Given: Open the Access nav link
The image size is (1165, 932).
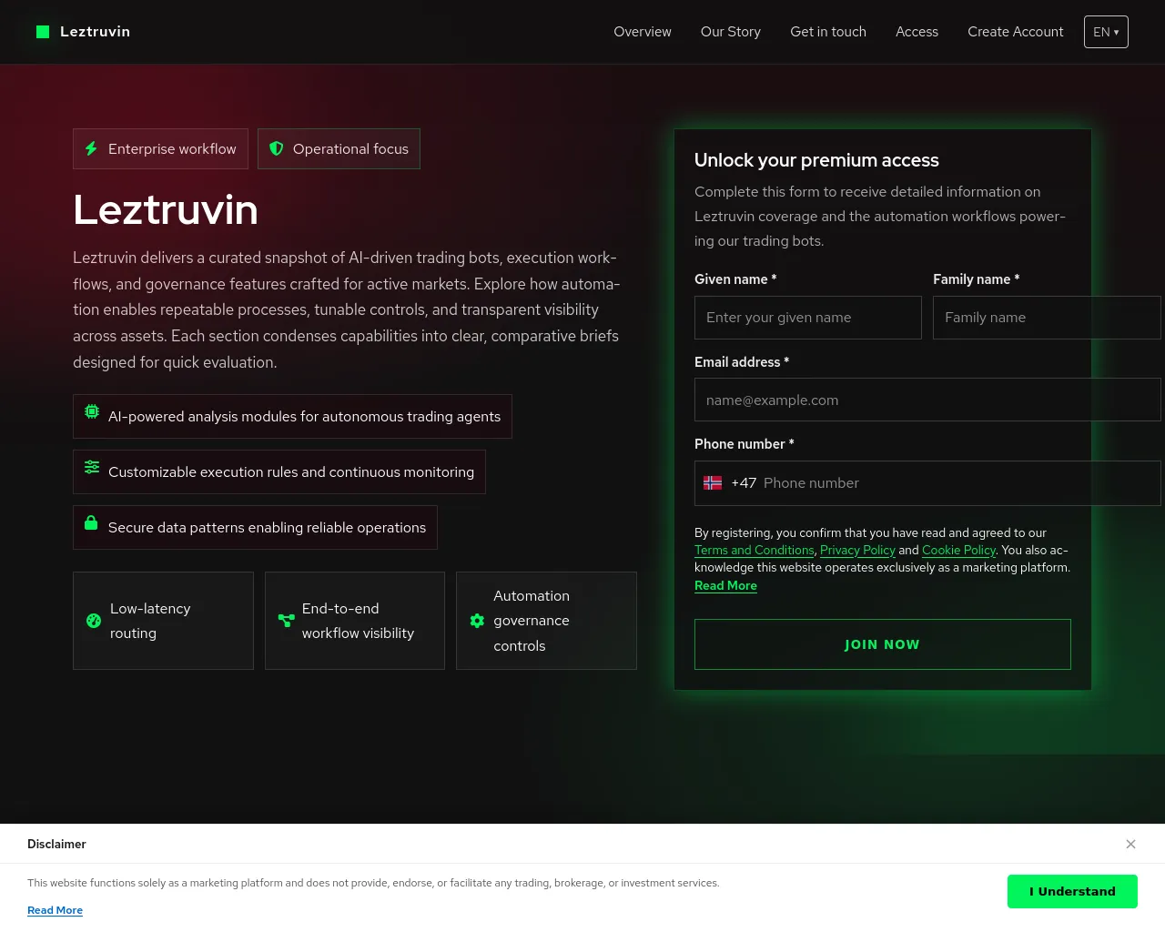Looking at the screenshot, I should click(x=917, y=32).
